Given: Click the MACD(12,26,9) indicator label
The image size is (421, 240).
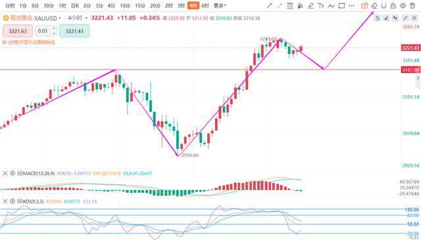Looking at the screenshot, I should [x=39, y=173].
